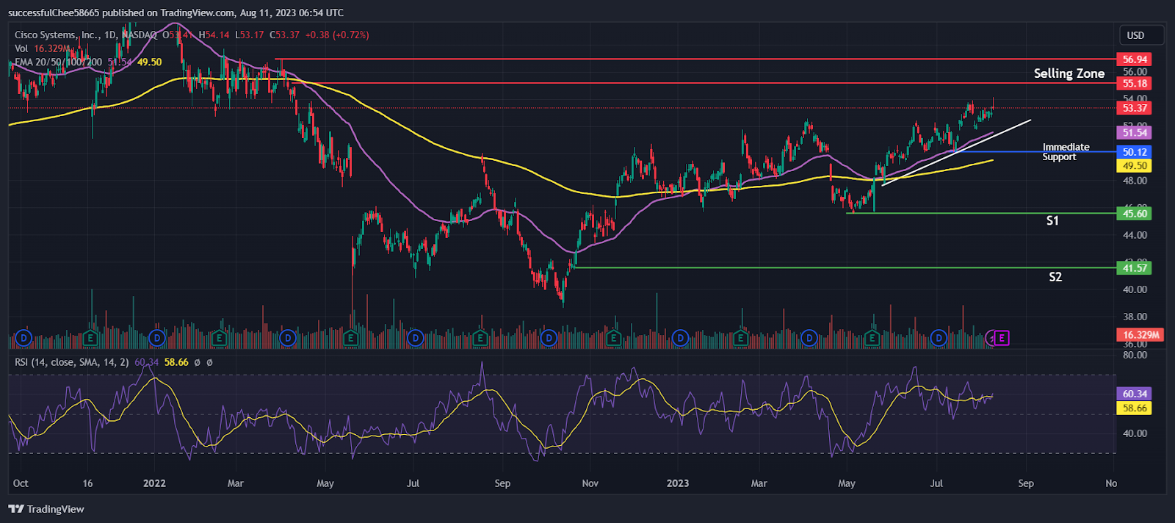The height and width of the screenshot is (523, 1175).
Task: Click the yellow 49.50 value in EMA legend
Action: pos(150,62)
